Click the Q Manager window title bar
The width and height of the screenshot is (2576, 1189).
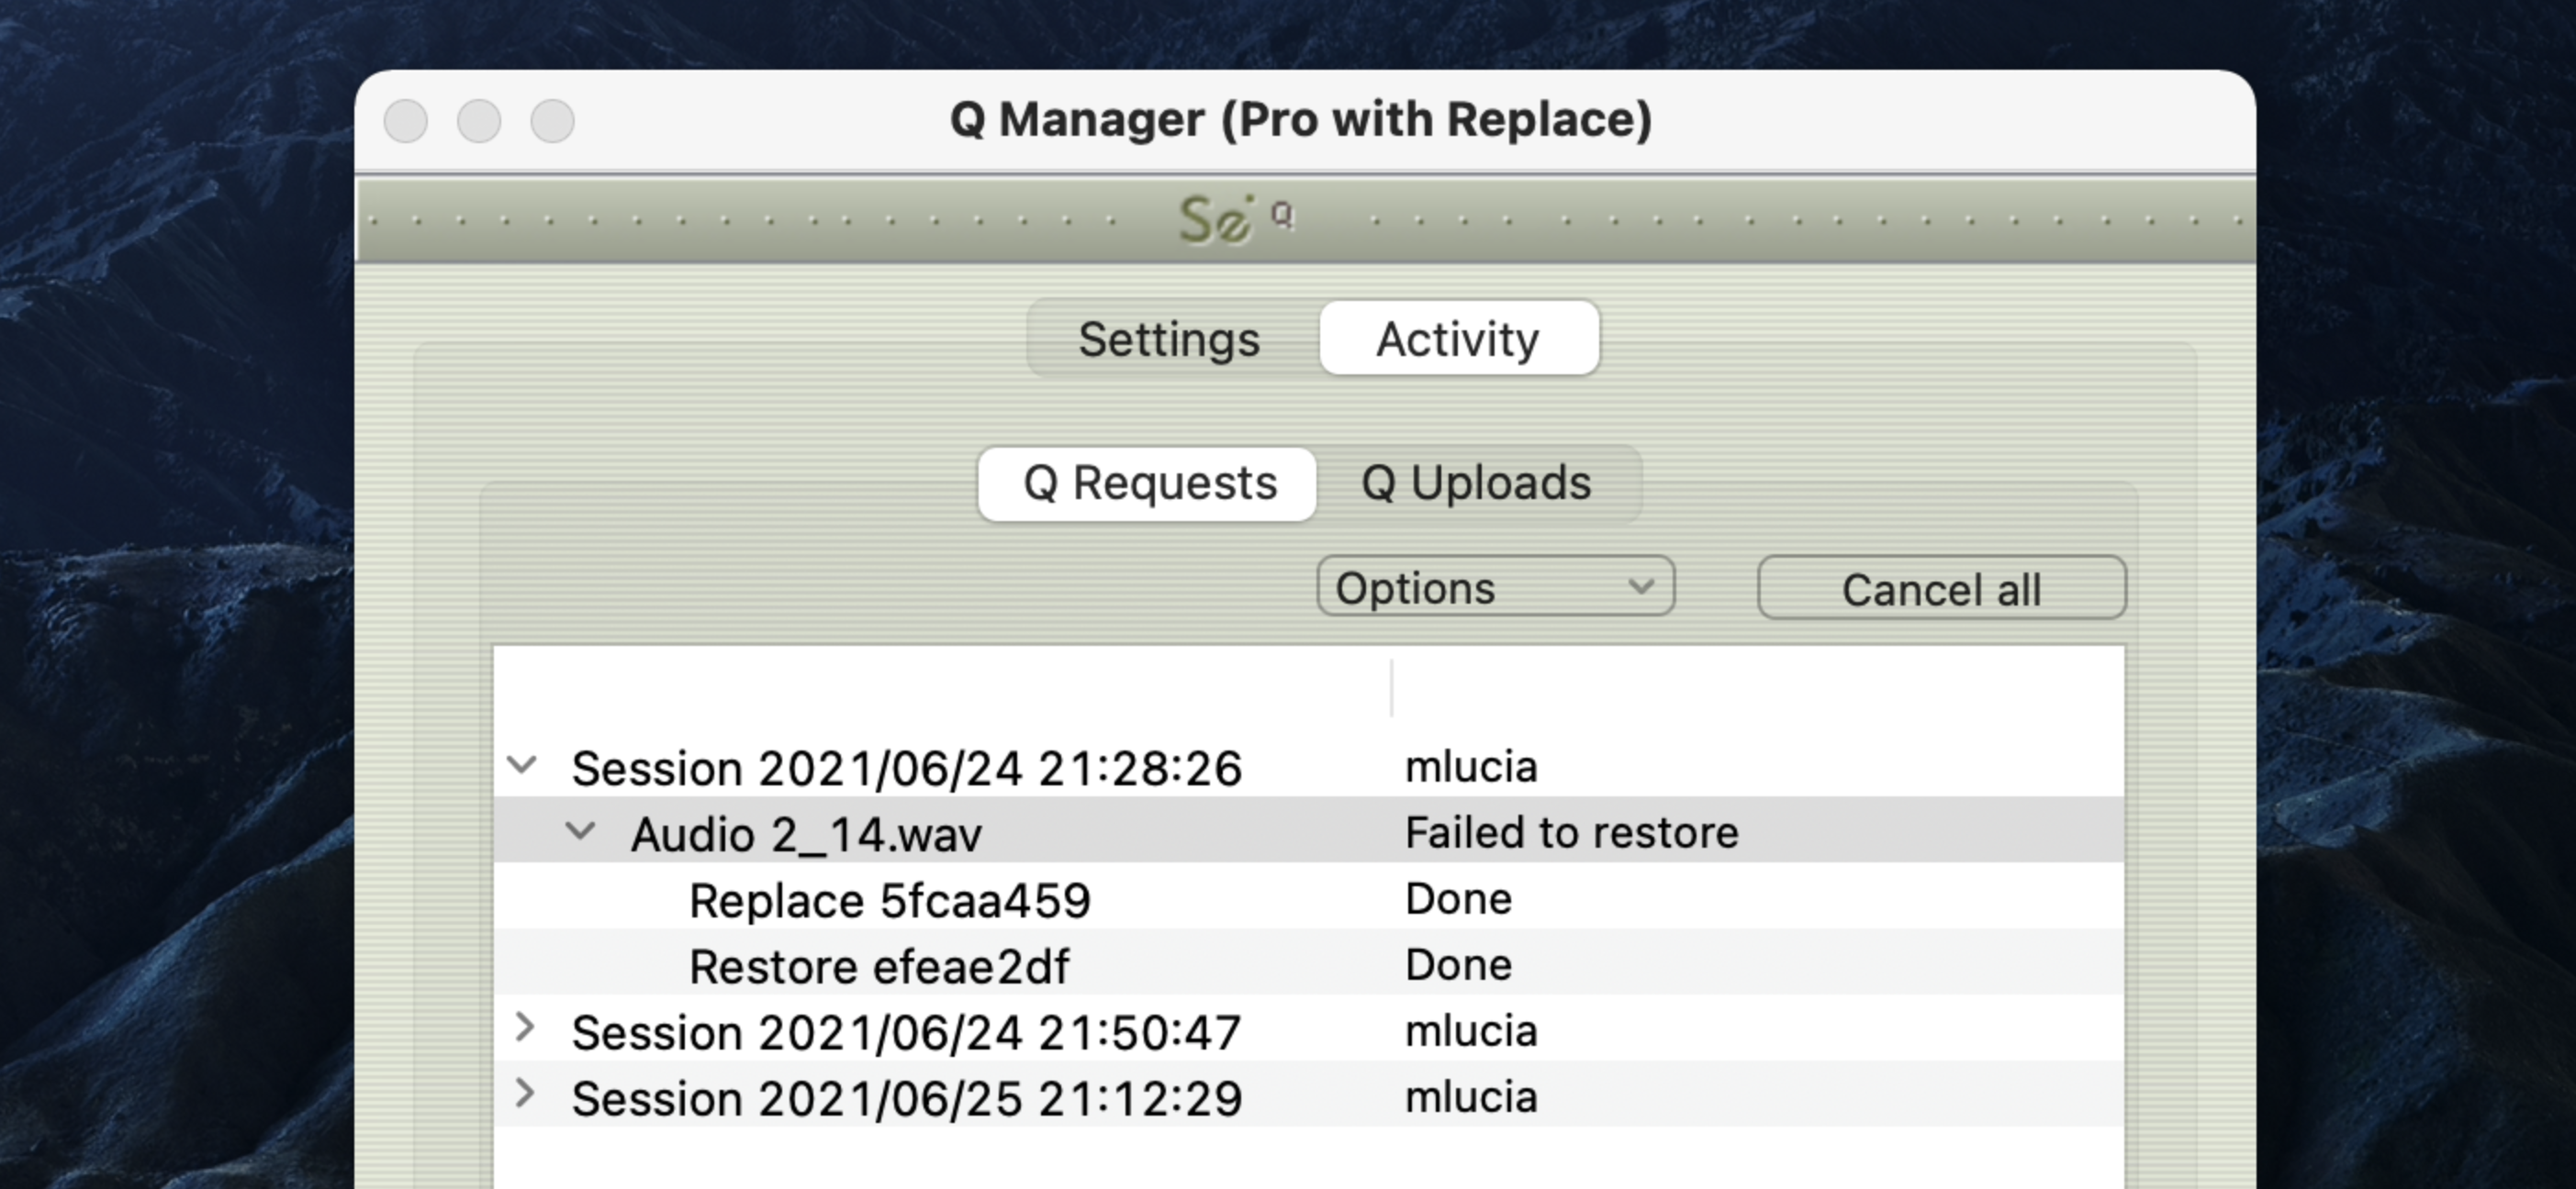coord(1300,120)
